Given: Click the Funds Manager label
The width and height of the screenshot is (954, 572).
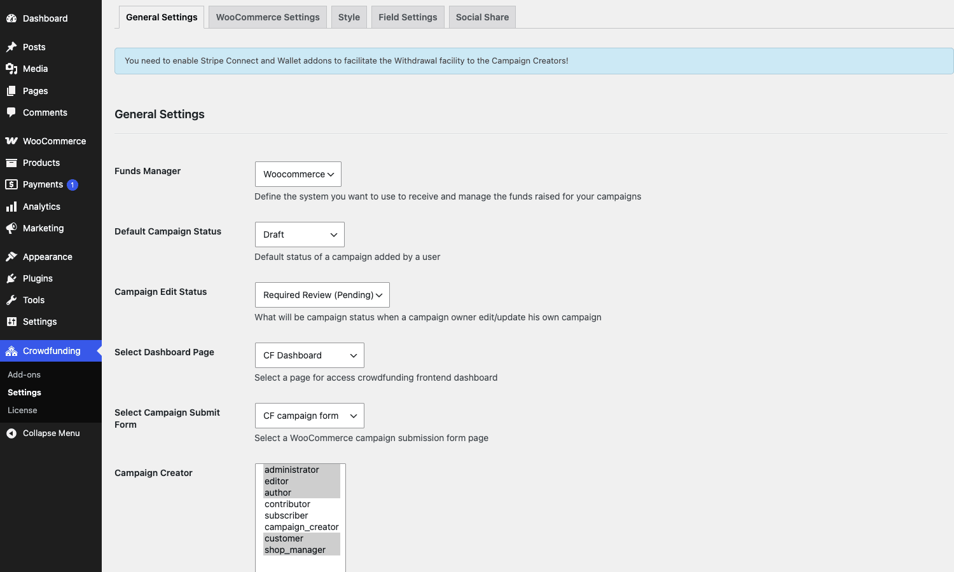Looking at the screenshot, I should click(x=148, y=171).
